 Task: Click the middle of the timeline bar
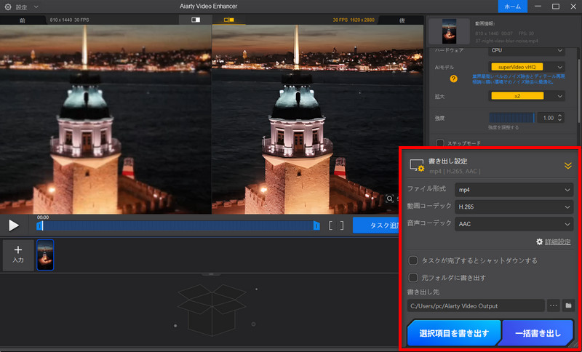[178, 225]
